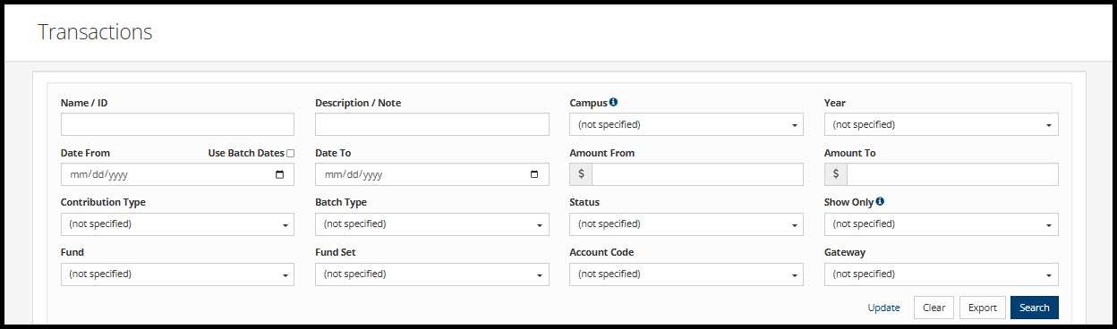Expand the Gateway dropdown

pos(941,274)
